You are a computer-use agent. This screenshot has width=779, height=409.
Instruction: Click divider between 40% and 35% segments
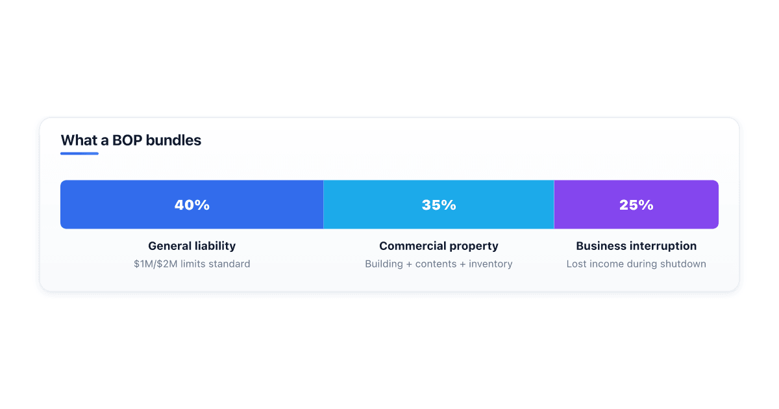coord(323,204)
